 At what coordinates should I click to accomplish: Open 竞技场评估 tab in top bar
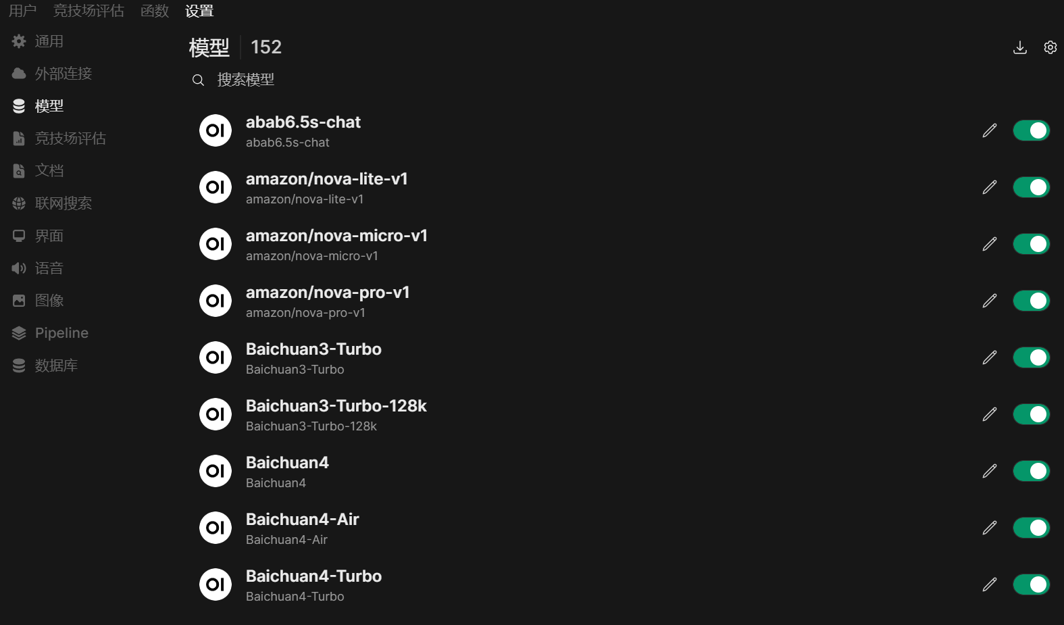88,11
